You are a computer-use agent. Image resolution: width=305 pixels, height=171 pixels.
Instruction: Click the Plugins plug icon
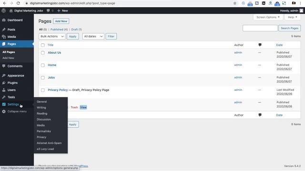click(4, 83)
